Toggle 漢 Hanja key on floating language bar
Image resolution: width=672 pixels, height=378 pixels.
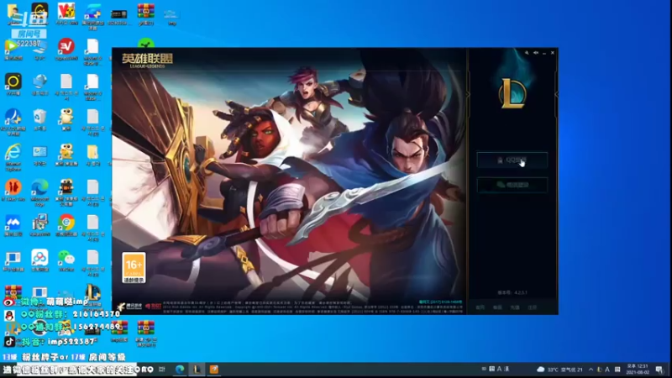(x=507, y=369)
